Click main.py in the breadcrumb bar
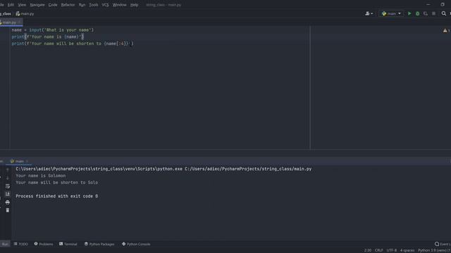The image size is (451, 253). click(25, 13)
